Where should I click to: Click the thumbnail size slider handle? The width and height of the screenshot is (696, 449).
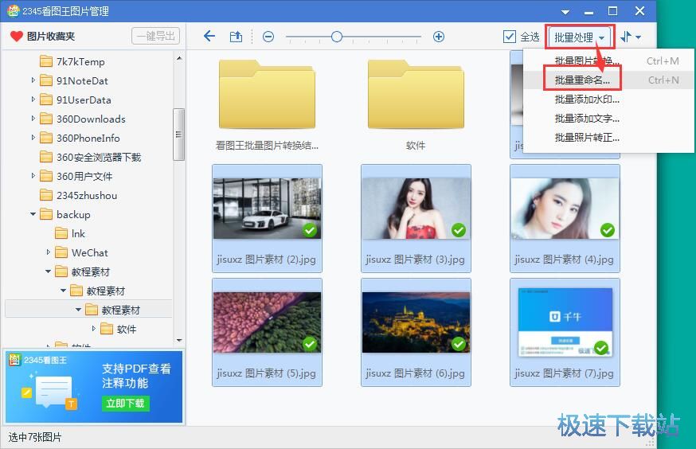(x=337, y=37)
